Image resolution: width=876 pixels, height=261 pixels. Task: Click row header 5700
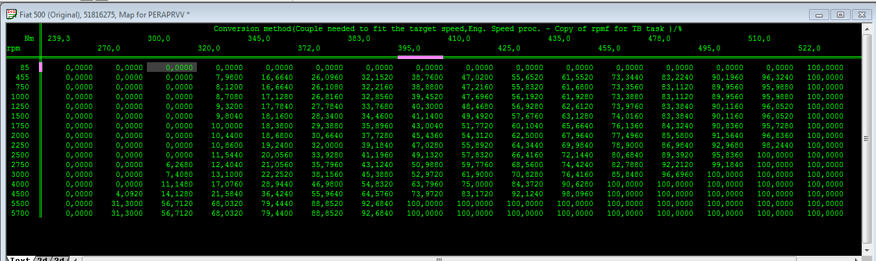click(x=20, y=213)
